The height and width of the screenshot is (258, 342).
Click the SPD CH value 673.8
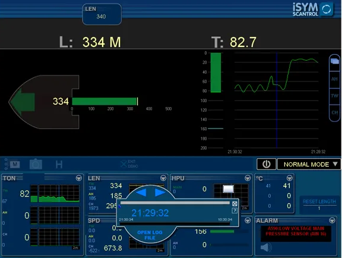tap(113, 248)
